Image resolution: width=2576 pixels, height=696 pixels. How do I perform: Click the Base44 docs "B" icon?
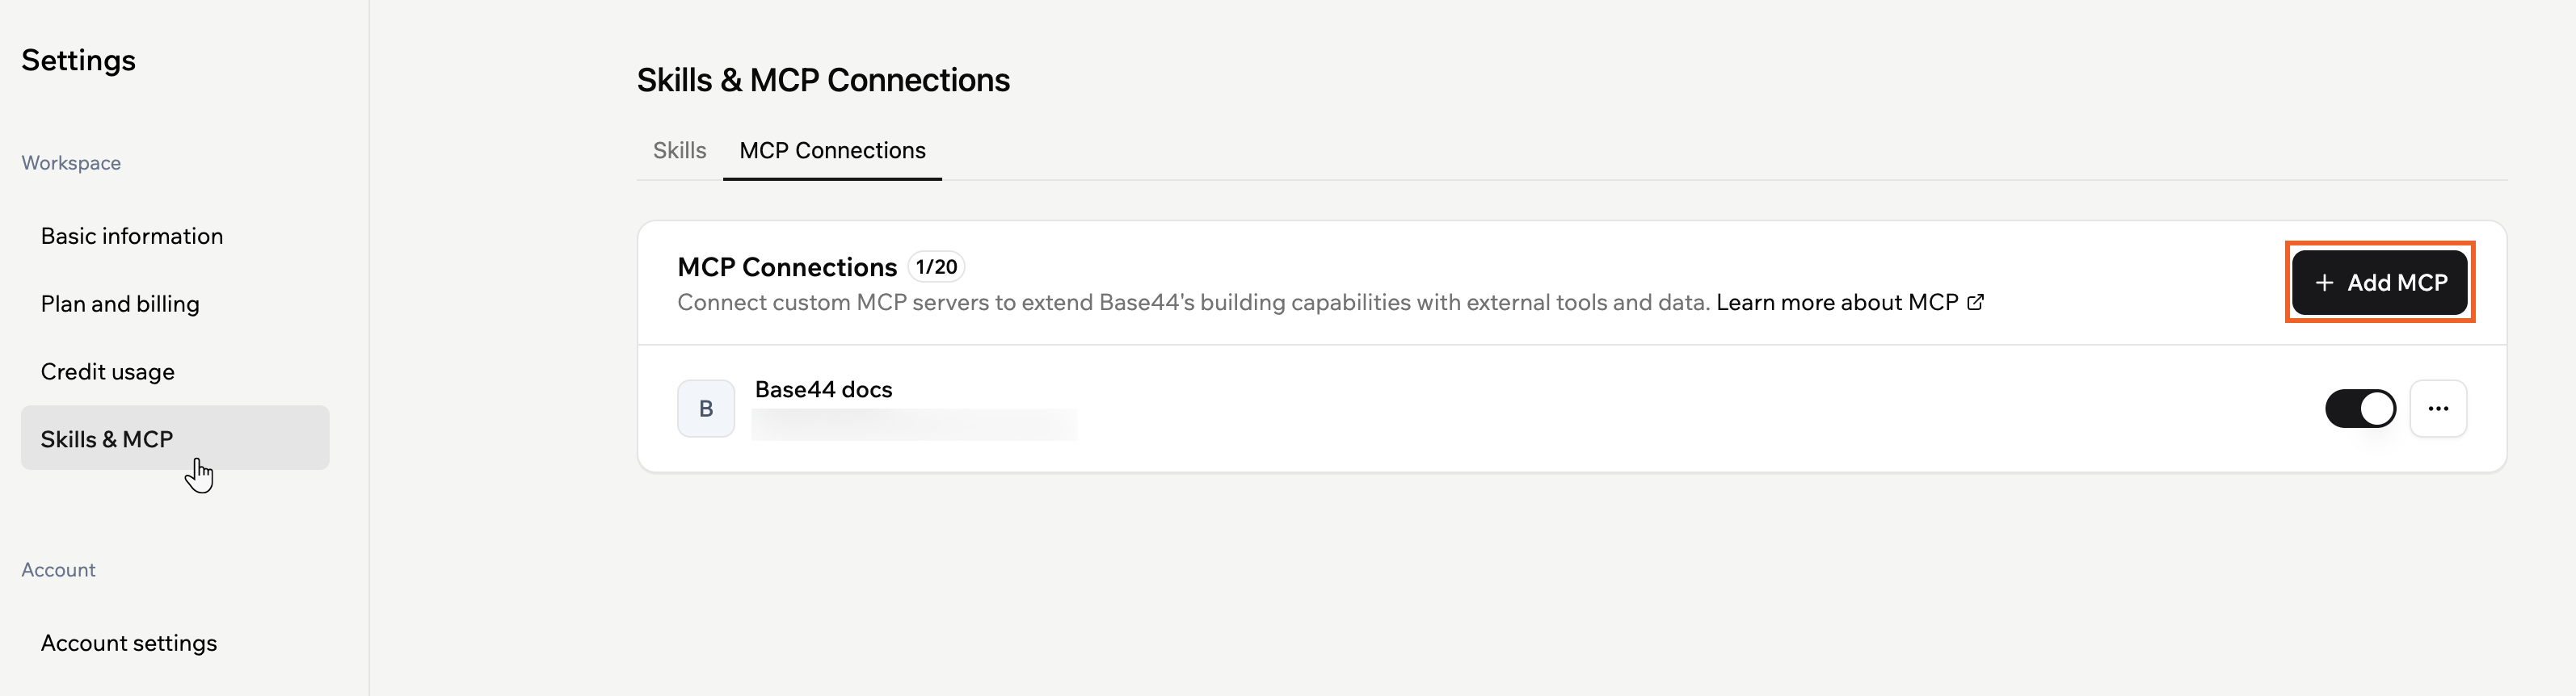pos(706,408)
